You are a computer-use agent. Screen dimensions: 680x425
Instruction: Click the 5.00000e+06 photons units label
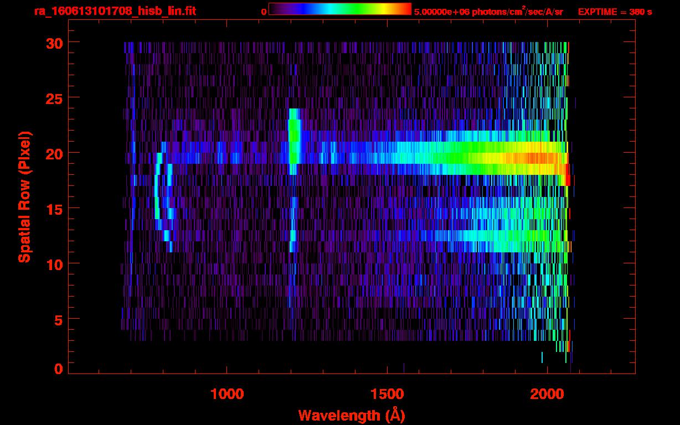pos(488,12)
